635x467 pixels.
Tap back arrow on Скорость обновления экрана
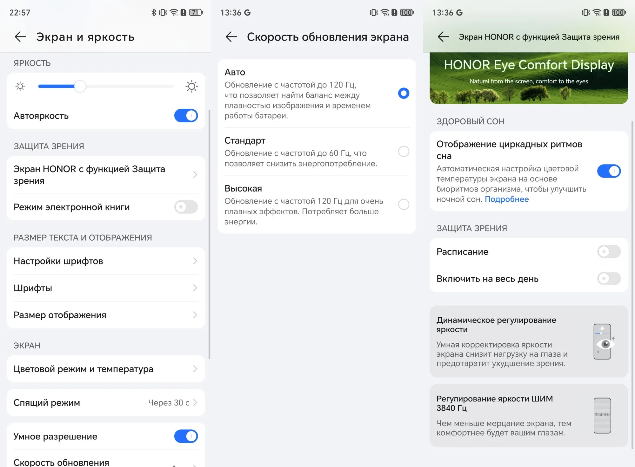231,37
